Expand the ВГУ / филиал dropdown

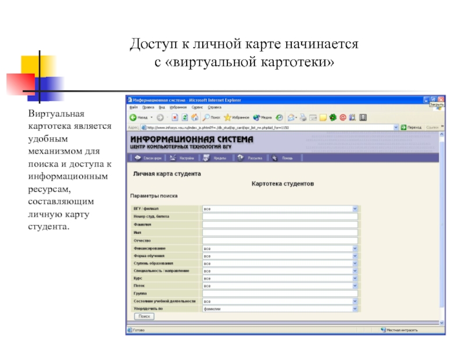click(355, 209)
